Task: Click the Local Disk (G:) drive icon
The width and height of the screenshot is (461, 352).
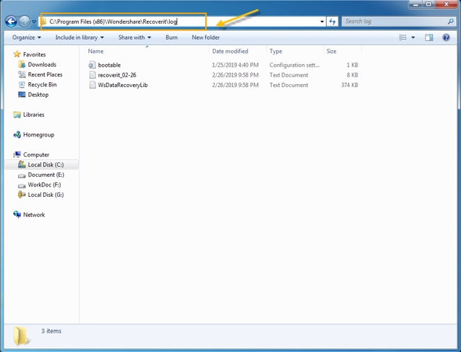Action: pyautogui.click(x=22, y=194)
